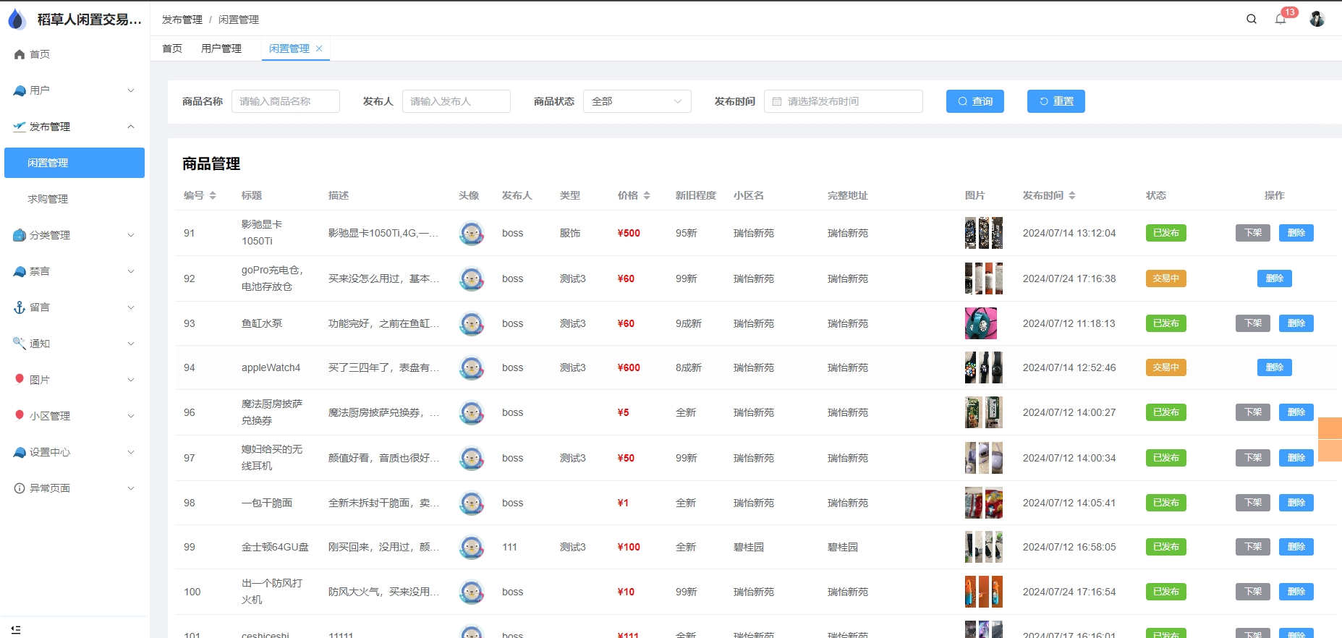Open the image thumbnails for item 98
The width and height of the screenshot is (1342, 638).
984,503
